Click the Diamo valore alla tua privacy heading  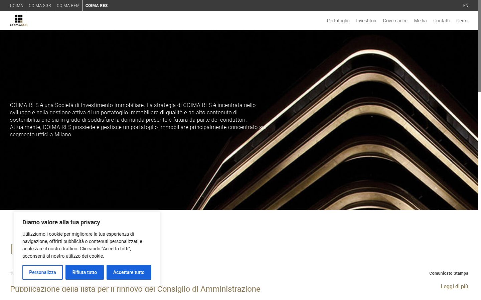(61, 222)
